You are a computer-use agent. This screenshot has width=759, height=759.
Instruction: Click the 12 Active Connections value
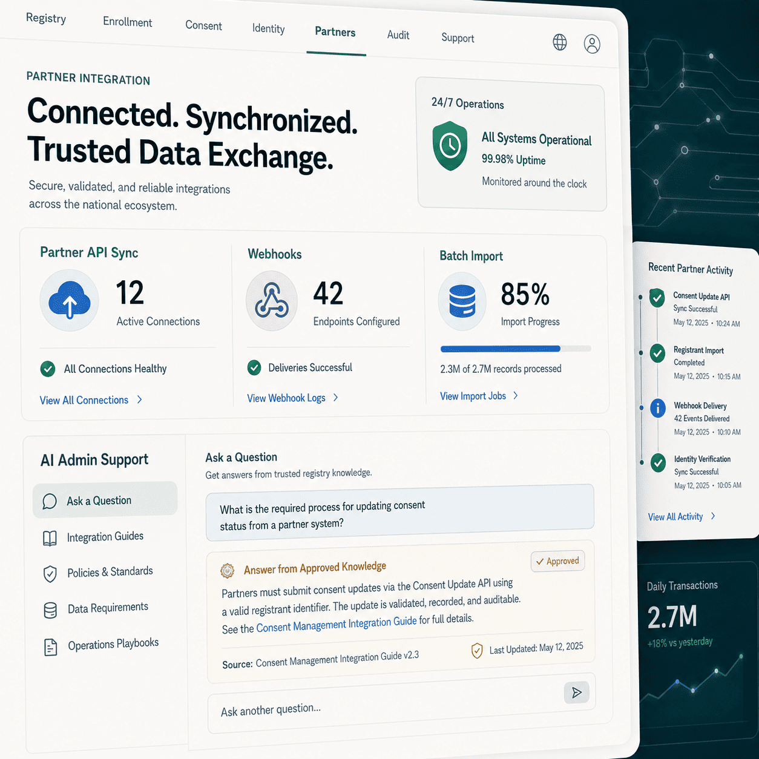pyautogui.click(x=130, y=293)
